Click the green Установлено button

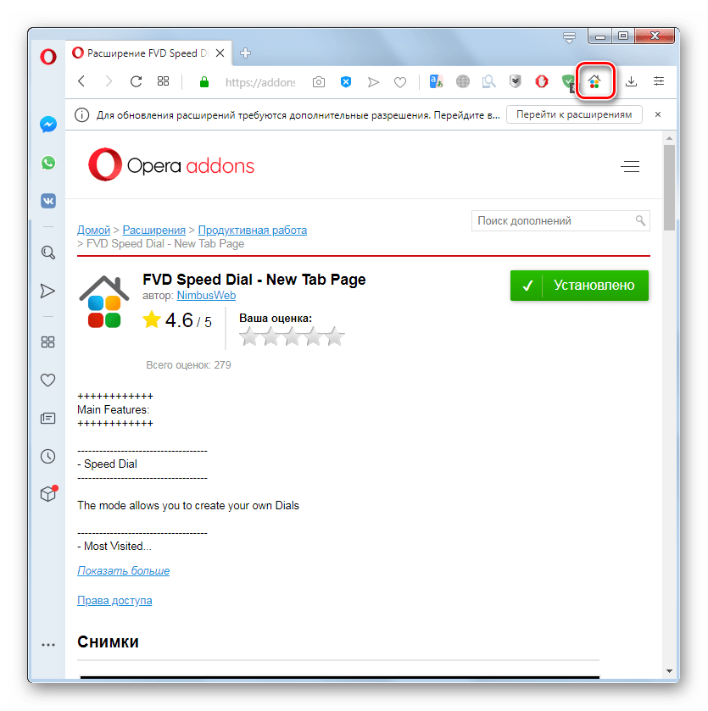(579, 286)
